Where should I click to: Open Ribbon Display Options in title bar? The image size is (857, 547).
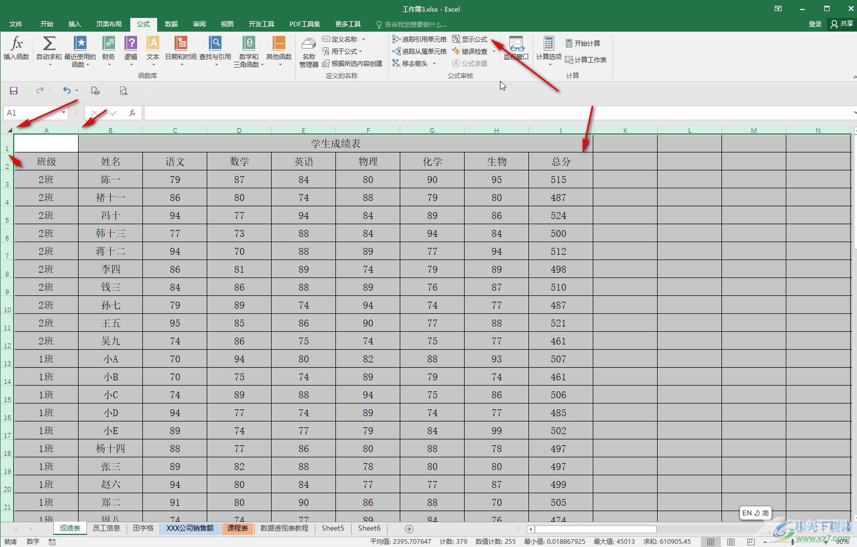click(778, 8)
